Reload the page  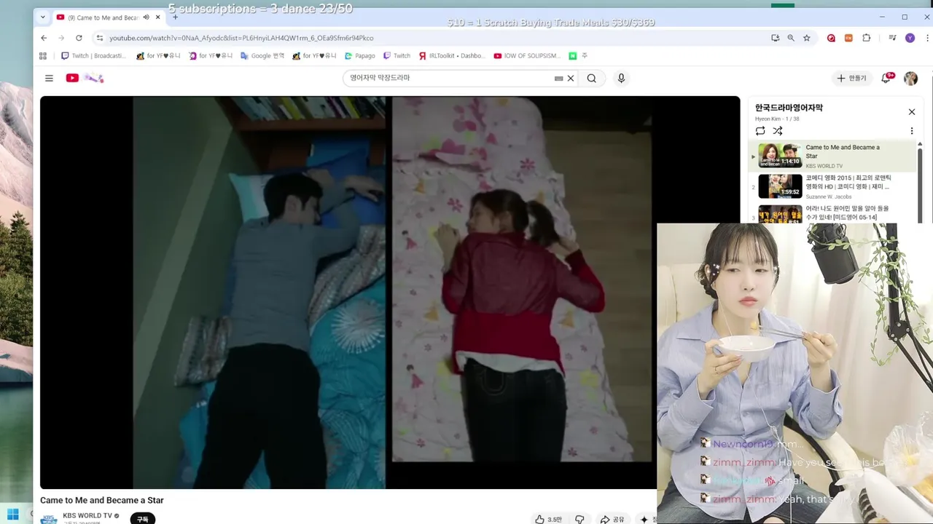coord(79,38)
